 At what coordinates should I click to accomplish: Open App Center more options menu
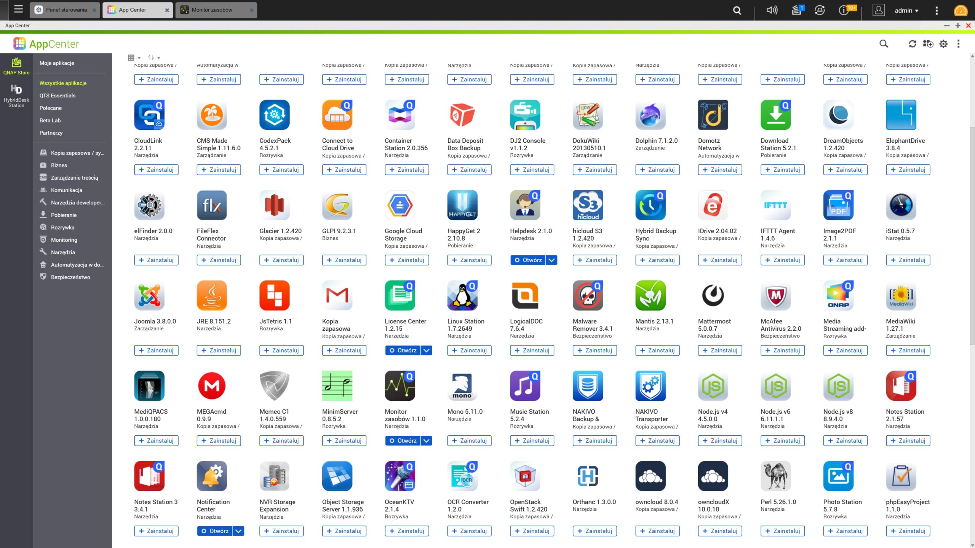tap(959, 44)
